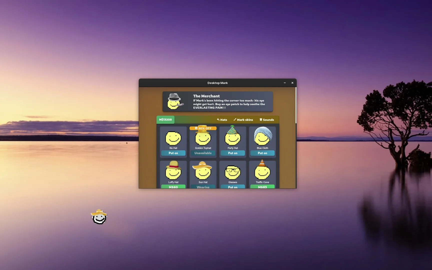The height and width of the screenshot is (270, 432).
Task: Click Mark character on the desktop
Action: (x=99, y=217)
